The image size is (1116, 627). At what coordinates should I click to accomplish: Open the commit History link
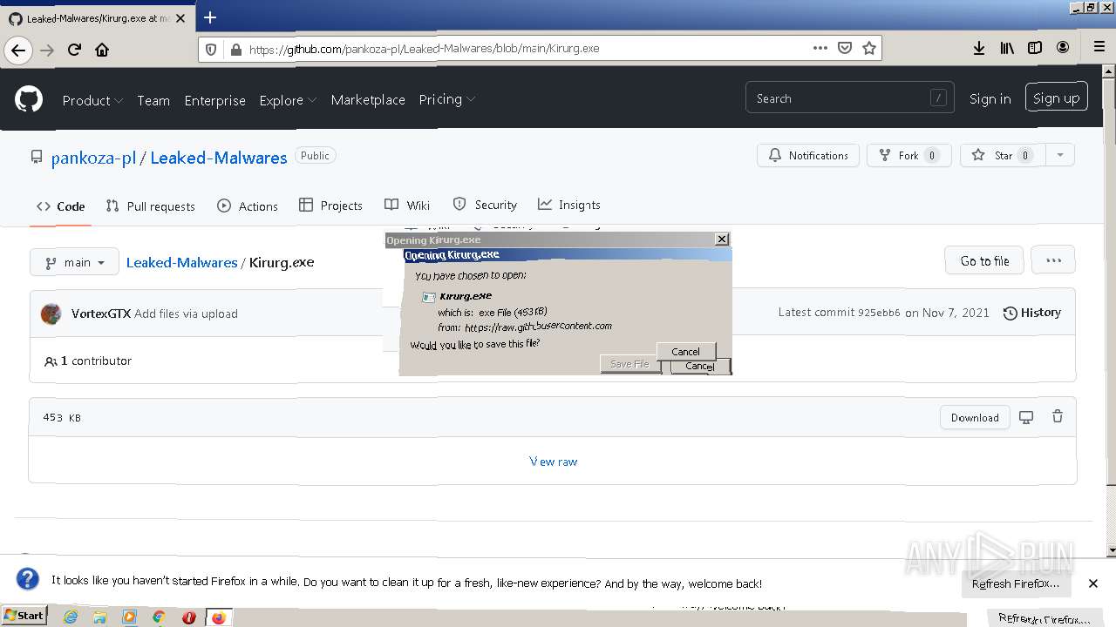pos(1032,313)
